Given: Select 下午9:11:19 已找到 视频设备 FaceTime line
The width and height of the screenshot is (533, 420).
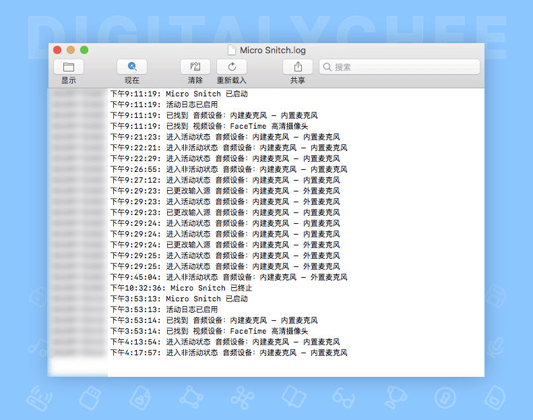Looking at the screenshot, I should (x=209, y=126).
